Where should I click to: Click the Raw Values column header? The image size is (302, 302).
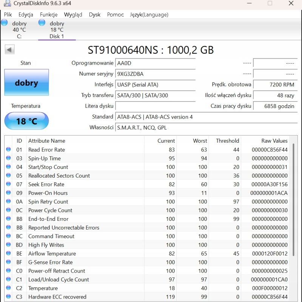coord(274,141)
